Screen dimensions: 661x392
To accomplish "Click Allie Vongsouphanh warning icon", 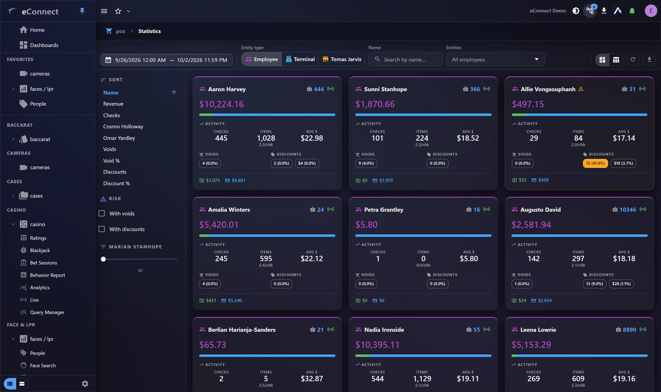I will pos(581,89).
